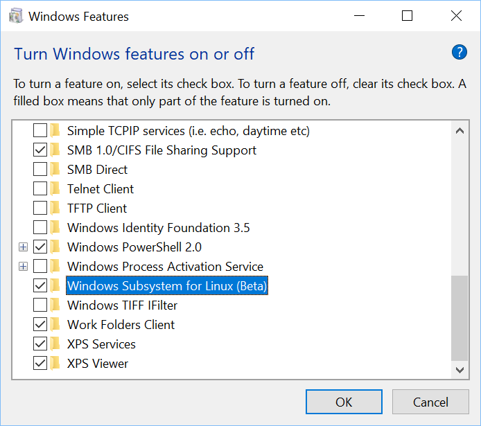Enable the Telnet Client checkbox
The image size is (481, 426).
[x=40, y=189]
